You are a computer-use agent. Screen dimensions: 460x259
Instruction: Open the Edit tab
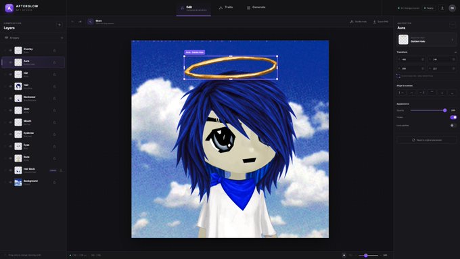click(193, 8)
